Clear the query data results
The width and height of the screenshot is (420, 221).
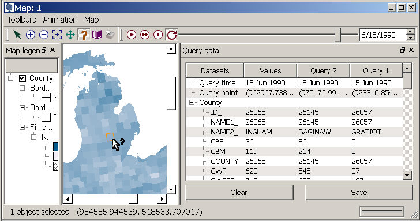click(239, 192)
